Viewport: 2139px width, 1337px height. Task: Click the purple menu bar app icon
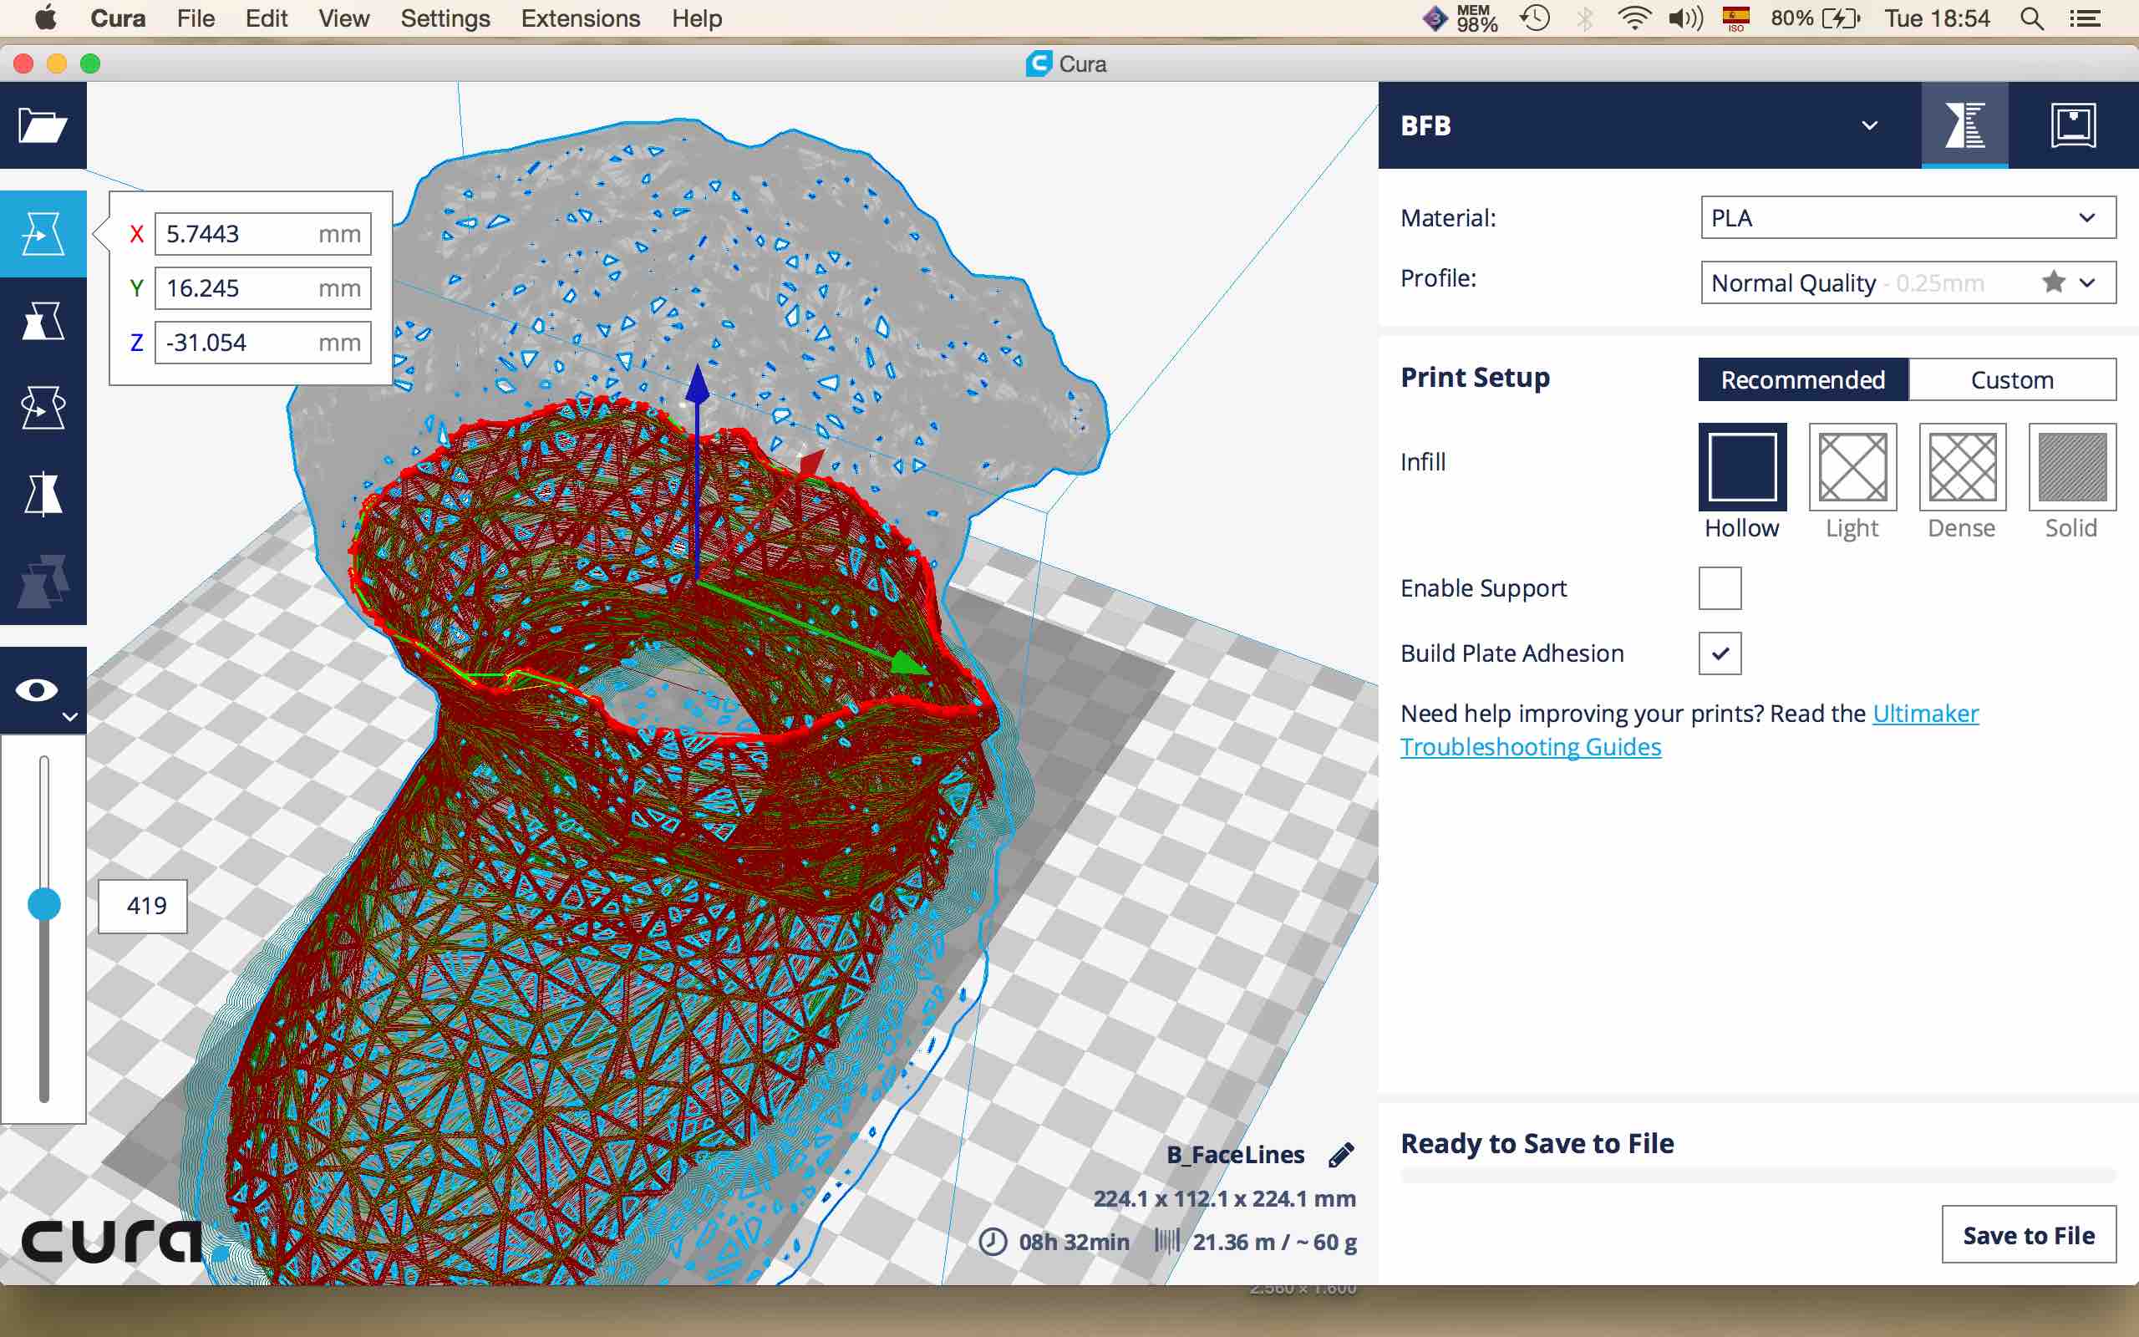point(1434,18)
